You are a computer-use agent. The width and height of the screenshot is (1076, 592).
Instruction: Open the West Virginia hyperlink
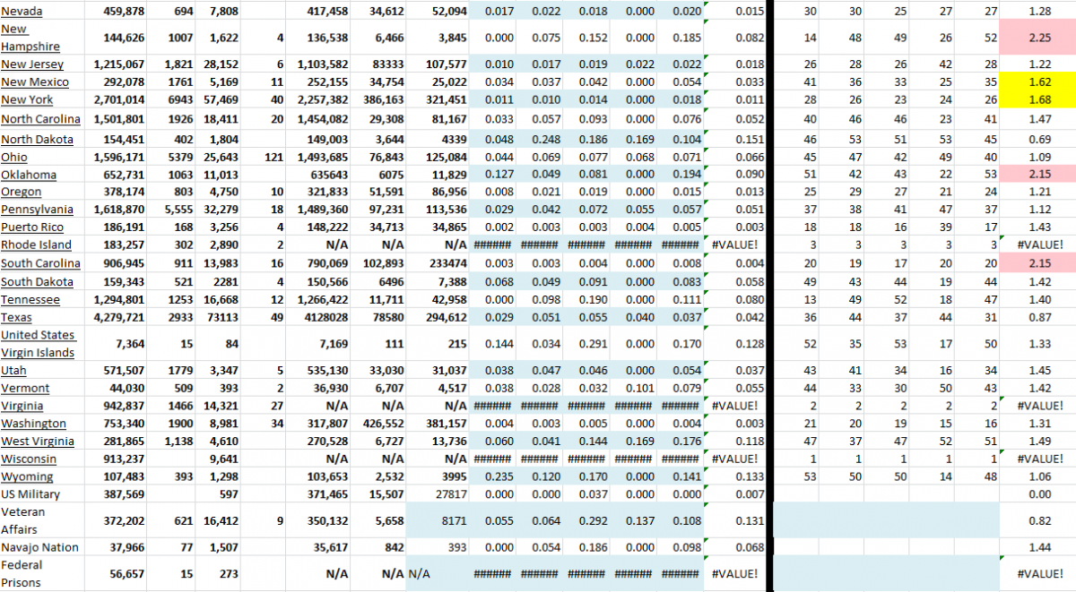click(x=38, y=441)
